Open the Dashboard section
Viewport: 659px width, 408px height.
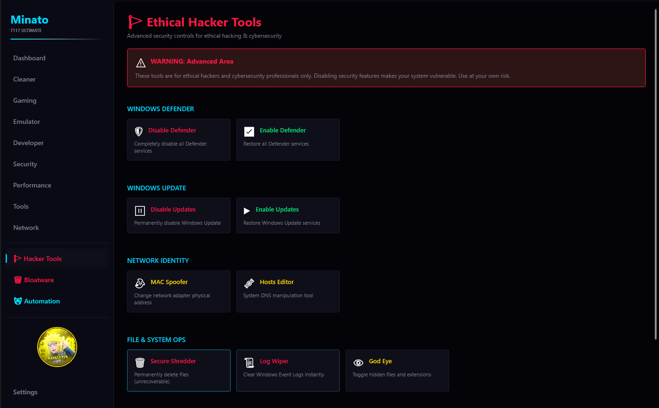pos(29,58)
